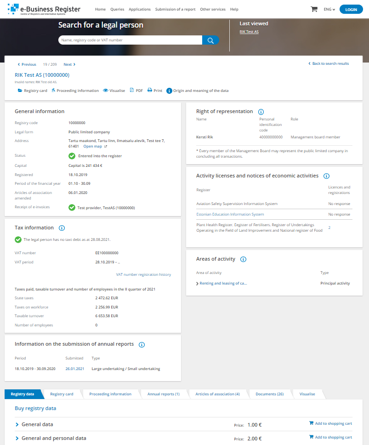This screenshot has height=445, width=369.
Task: Click the LOGIN button
Action: [351, 9]
